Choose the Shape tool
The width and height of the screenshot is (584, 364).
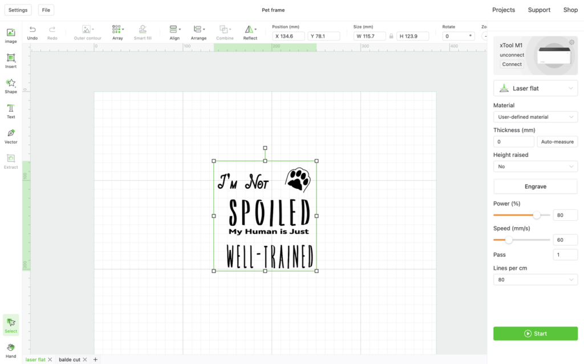(11, 86)
